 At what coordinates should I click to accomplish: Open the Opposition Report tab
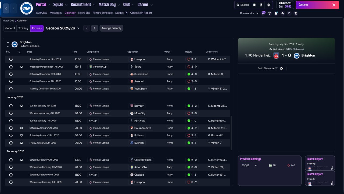click(141, 13)
